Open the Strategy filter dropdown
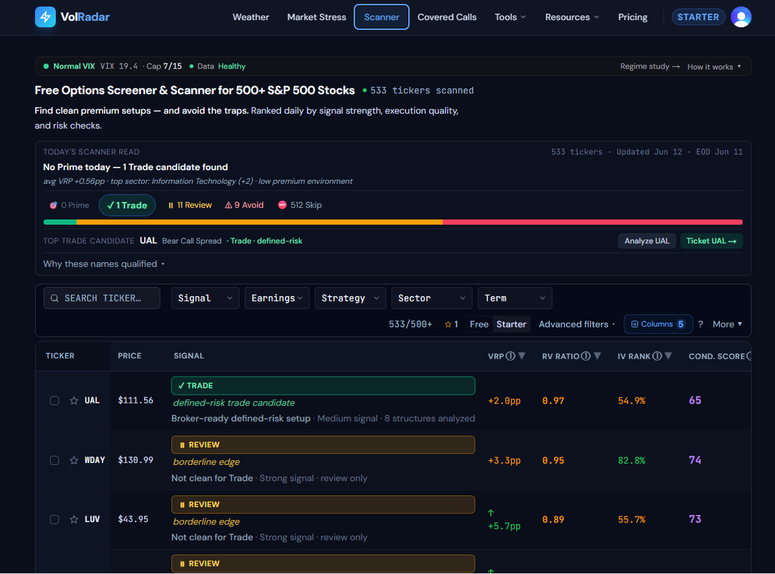Image resolution: width=775 pixels, height=574 pixels. pyautogui.click(x=350, y=298)
